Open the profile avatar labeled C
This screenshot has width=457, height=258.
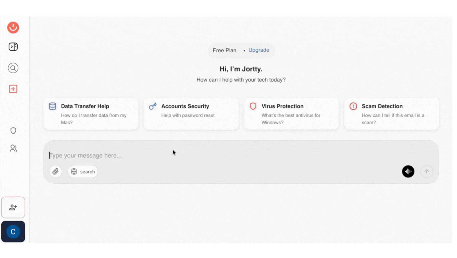tap(13, 232)
